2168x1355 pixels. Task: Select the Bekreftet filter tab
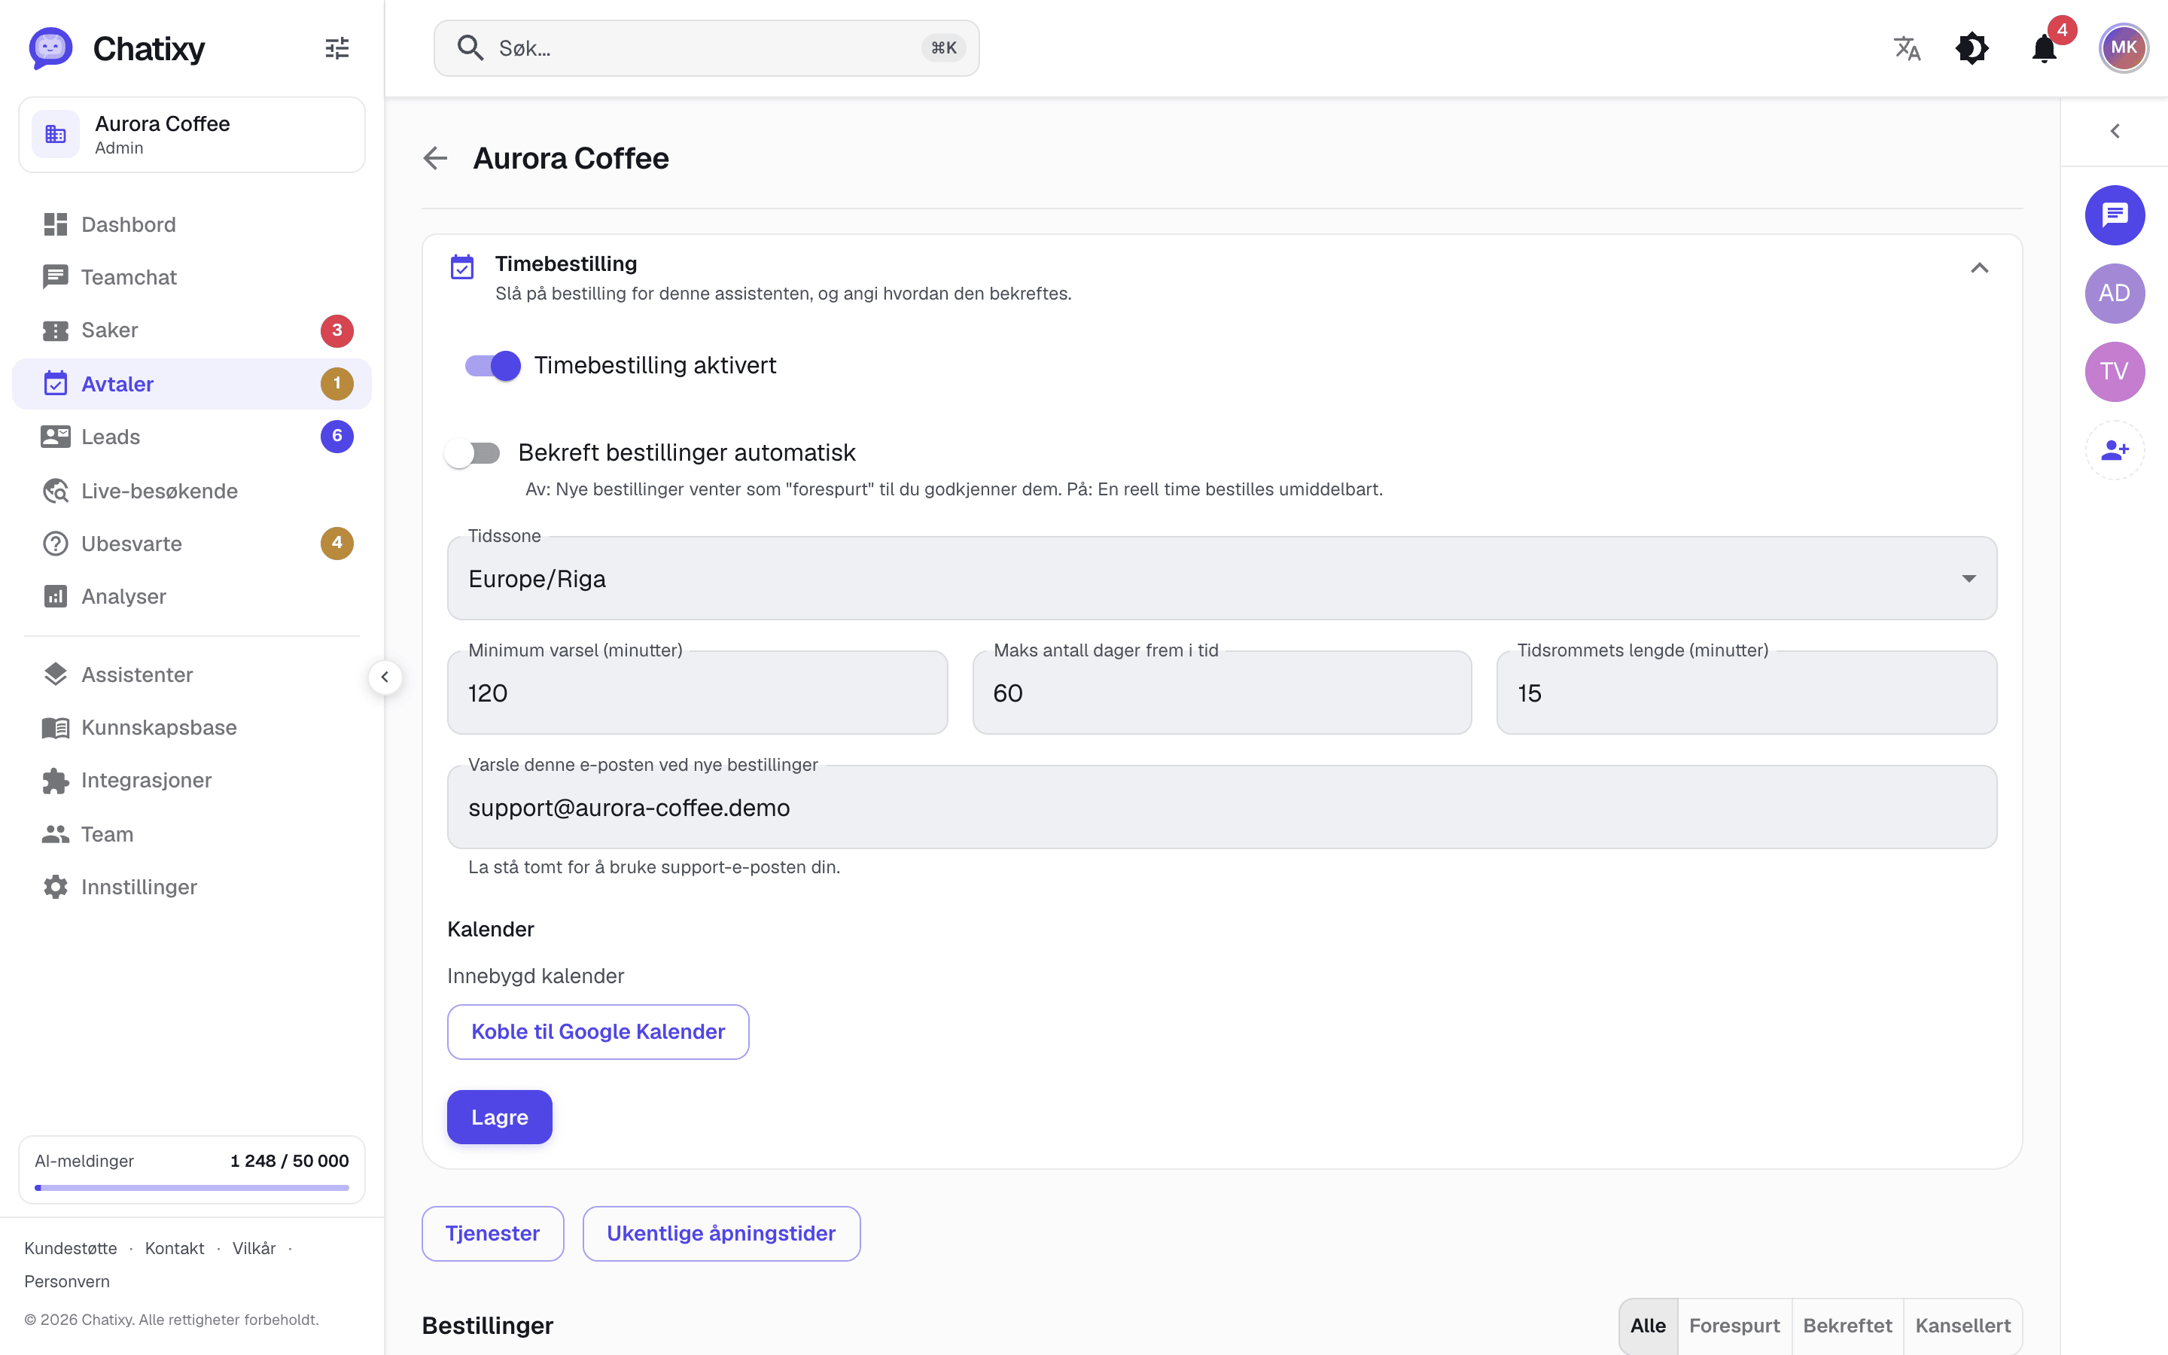[x=1847, y=1326]
